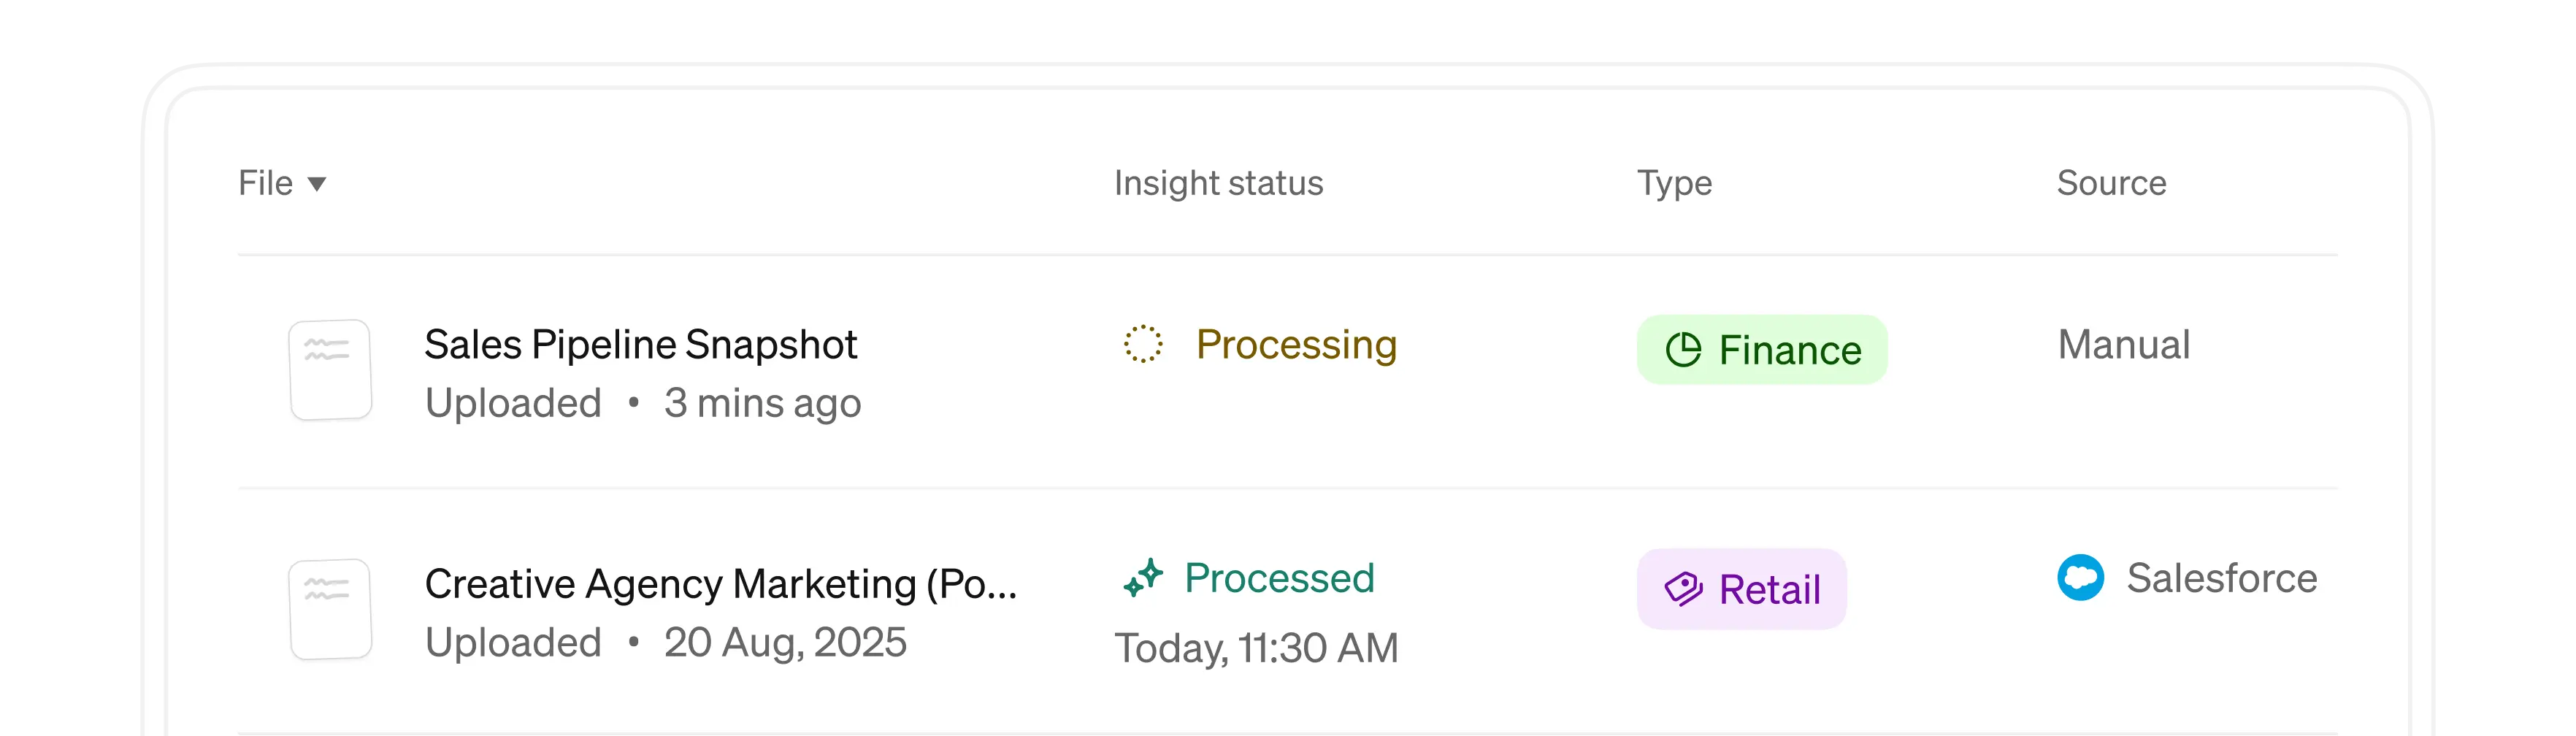
Task: Select the Source column header
Action: coord(2111,183)
